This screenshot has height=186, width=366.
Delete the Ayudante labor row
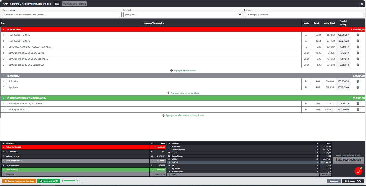[x=358, y=87]
